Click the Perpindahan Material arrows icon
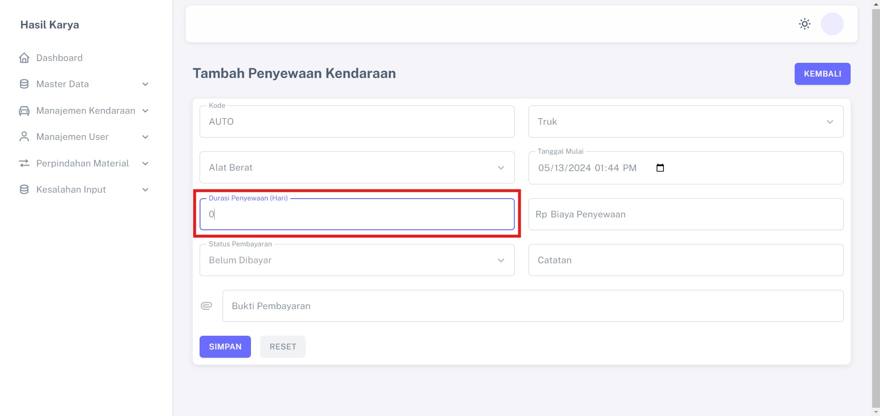The height and width of the screenshot is (416, 880). [x=24, y=163]
